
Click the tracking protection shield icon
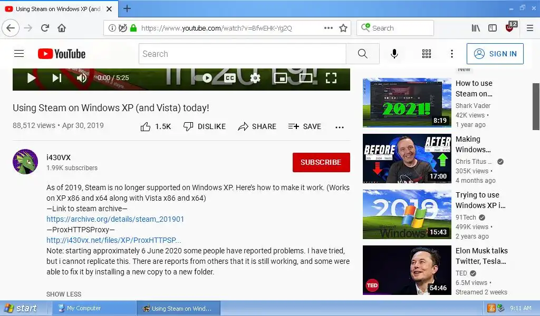122,28
